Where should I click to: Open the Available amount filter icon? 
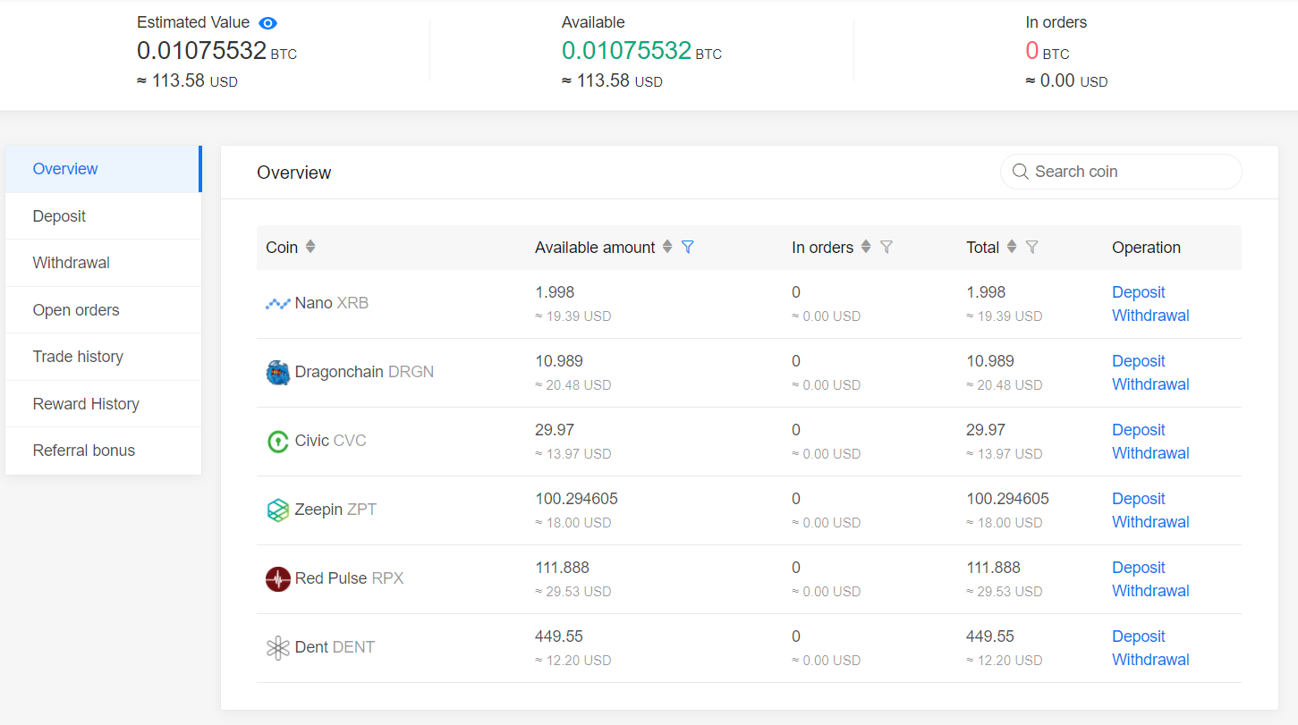tap(687, 248)
